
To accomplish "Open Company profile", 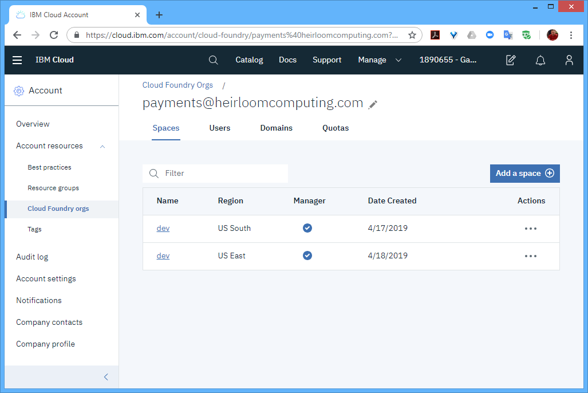I will pos(45,344).
